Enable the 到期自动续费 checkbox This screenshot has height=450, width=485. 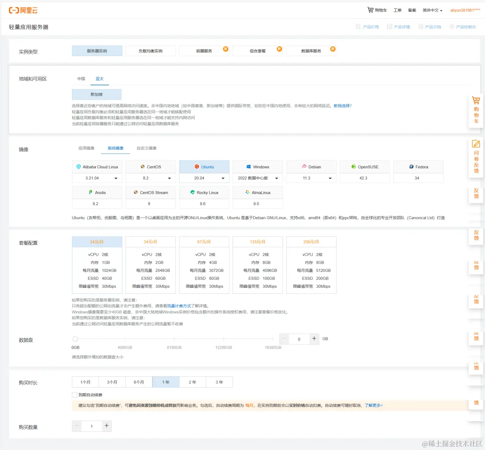click(75, 395)
